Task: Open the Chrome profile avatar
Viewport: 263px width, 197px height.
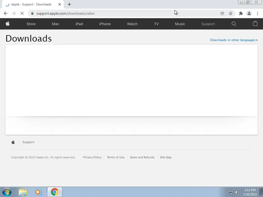Action: point(249,13)
